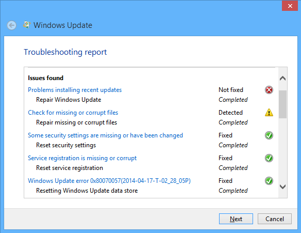The width and height of the screenshot is (301, 233).
Task: Click 'Fixed' status for security settings issue
Action: pos(226,135)
